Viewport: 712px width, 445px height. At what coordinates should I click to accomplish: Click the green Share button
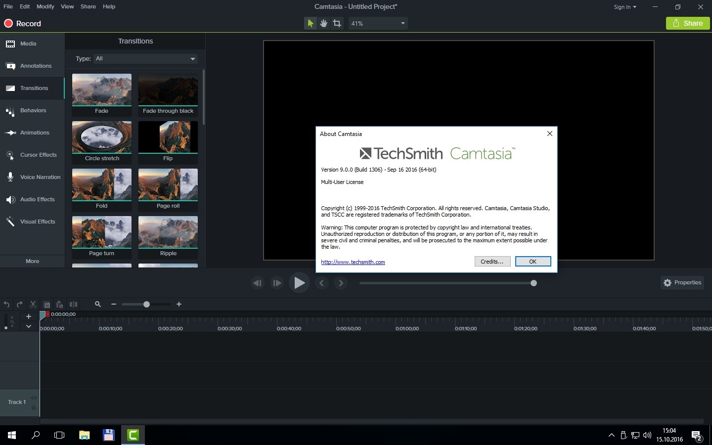(x=688, y=23)
